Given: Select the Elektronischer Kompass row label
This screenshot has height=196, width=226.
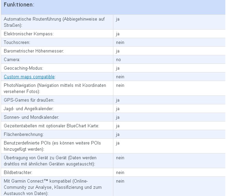Looking at the screenshot, I should (x=29, y=34).
